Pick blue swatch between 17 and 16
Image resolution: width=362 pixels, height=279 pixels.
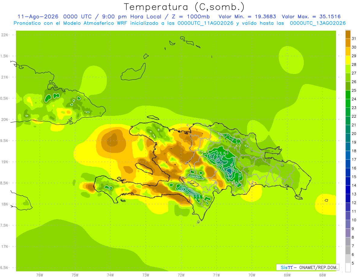click(x=348, y=164)
